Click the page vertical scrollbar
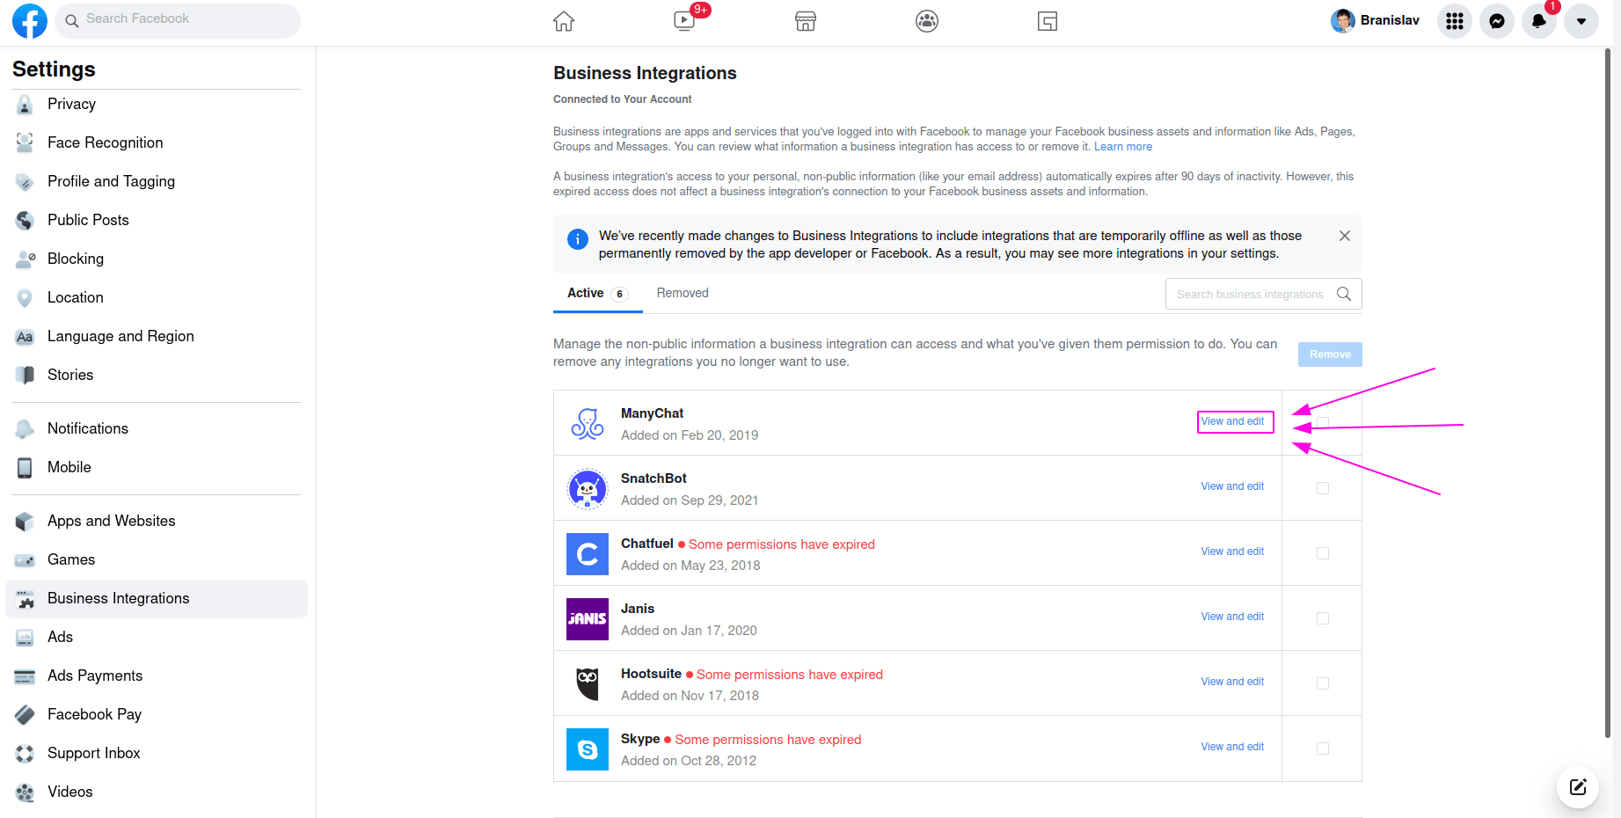The image size is (1621, 818). 1608,393
